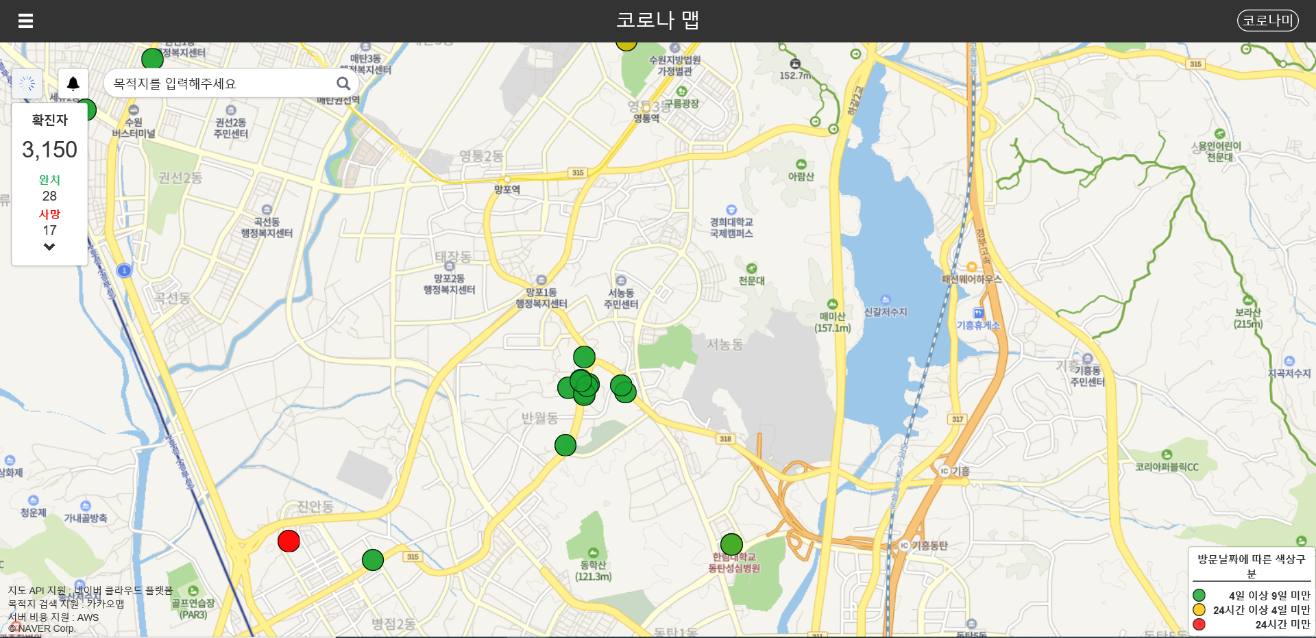This screenshot has height=638, width=1316.
Task: Click the 코리아퍼블릭CC golf icon
Action: [x=1167, y=455]
